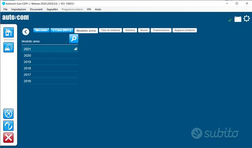
Task: Open the vehicle diagnostics car icon
Action: pyautogui.click(x=9, y=47)
